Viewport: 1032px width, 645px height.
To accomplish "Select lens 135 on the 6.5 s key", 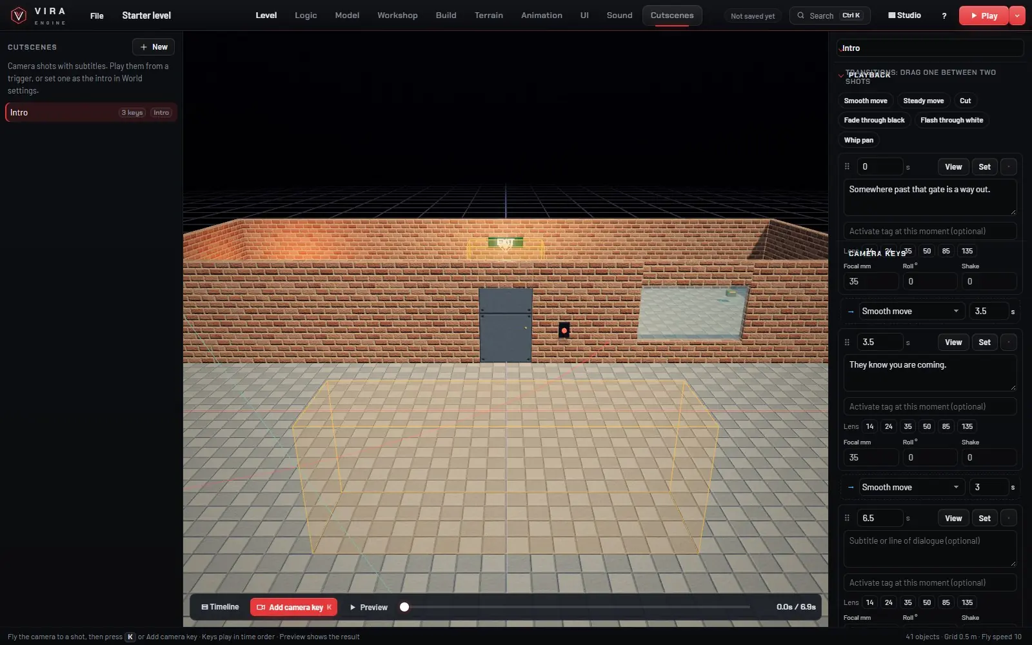I will pos(967,602).
